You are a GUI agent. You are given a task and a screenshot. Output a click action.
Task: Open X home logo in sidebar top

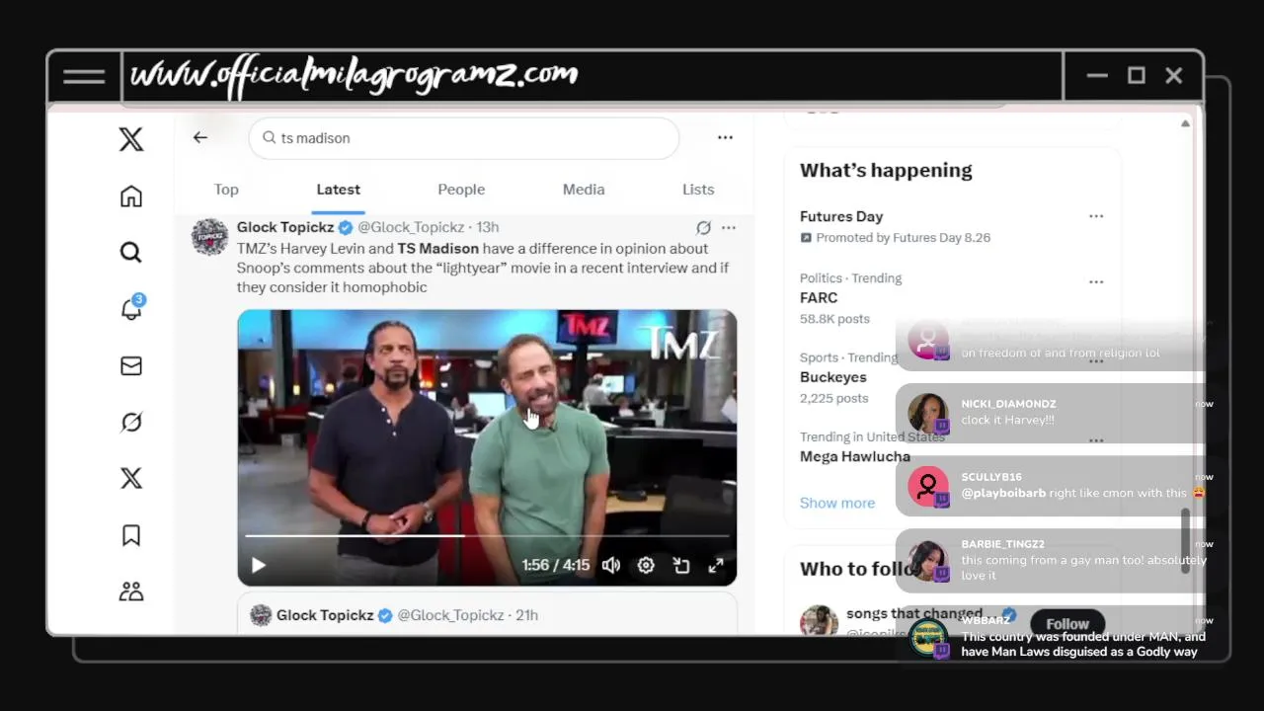(x=131, y=139)
